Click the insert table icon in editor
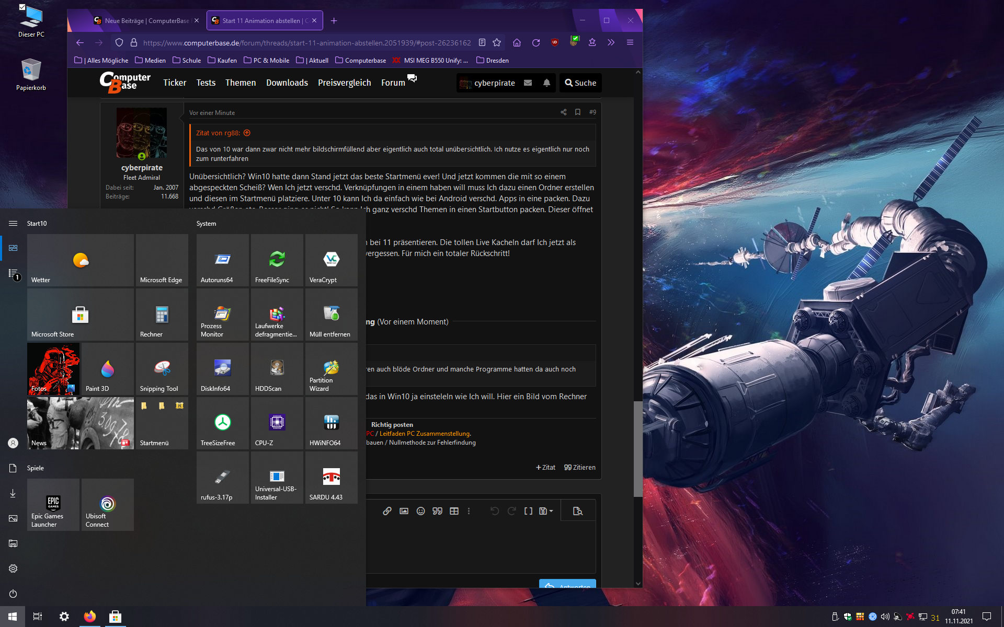This screenshot has height=627, width=1004. tap(454, 511)
